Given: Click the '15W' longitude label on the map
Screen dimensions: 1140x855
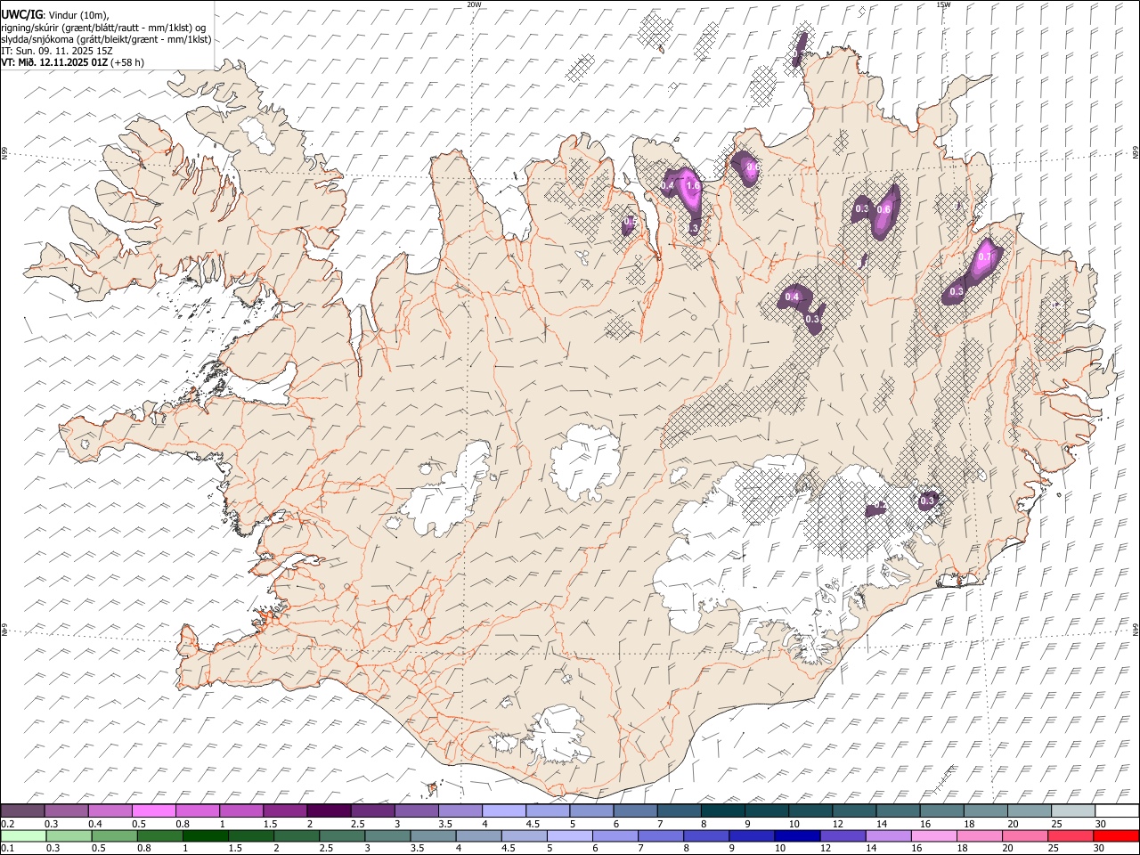Looking at the screenshot, I should 943,4.
